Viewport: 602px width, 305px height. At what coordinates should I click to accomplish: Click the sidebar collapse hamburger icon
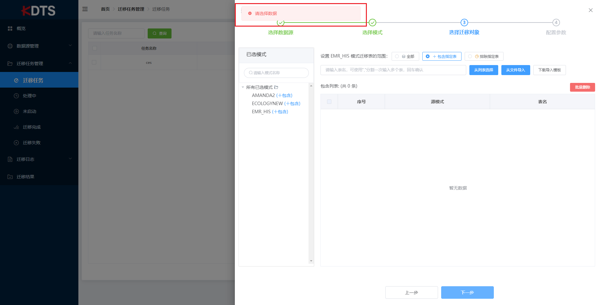85,9
